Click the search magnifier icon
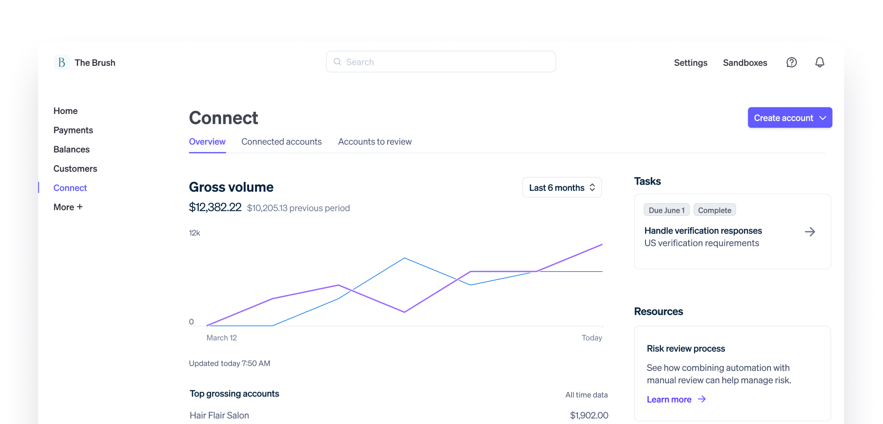This screenshot has height=424, width=883. pos(337,62)
